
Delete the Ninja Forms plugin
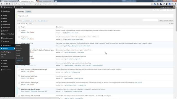click(32, 39)
